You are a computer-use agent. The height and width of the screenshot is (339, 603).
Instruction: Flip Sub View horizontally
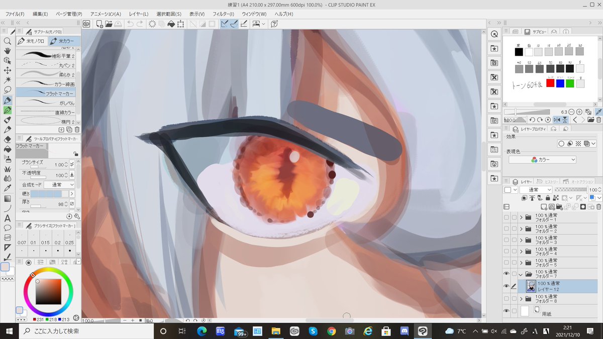557,120
